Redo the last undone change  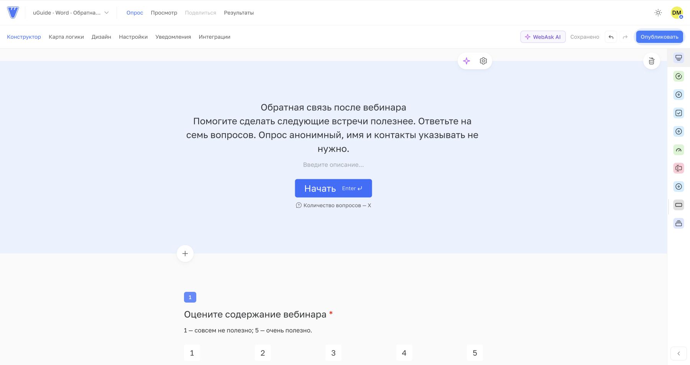(625, 37)
